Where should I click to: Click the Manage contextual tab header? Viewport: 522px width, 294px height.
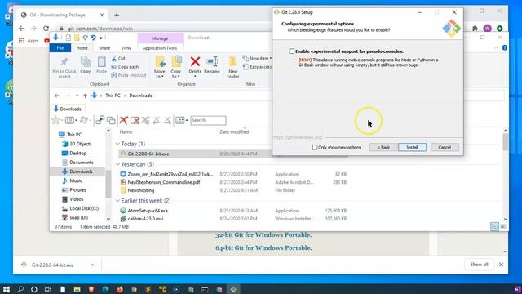pyautogui.click(x=160, y=38)
